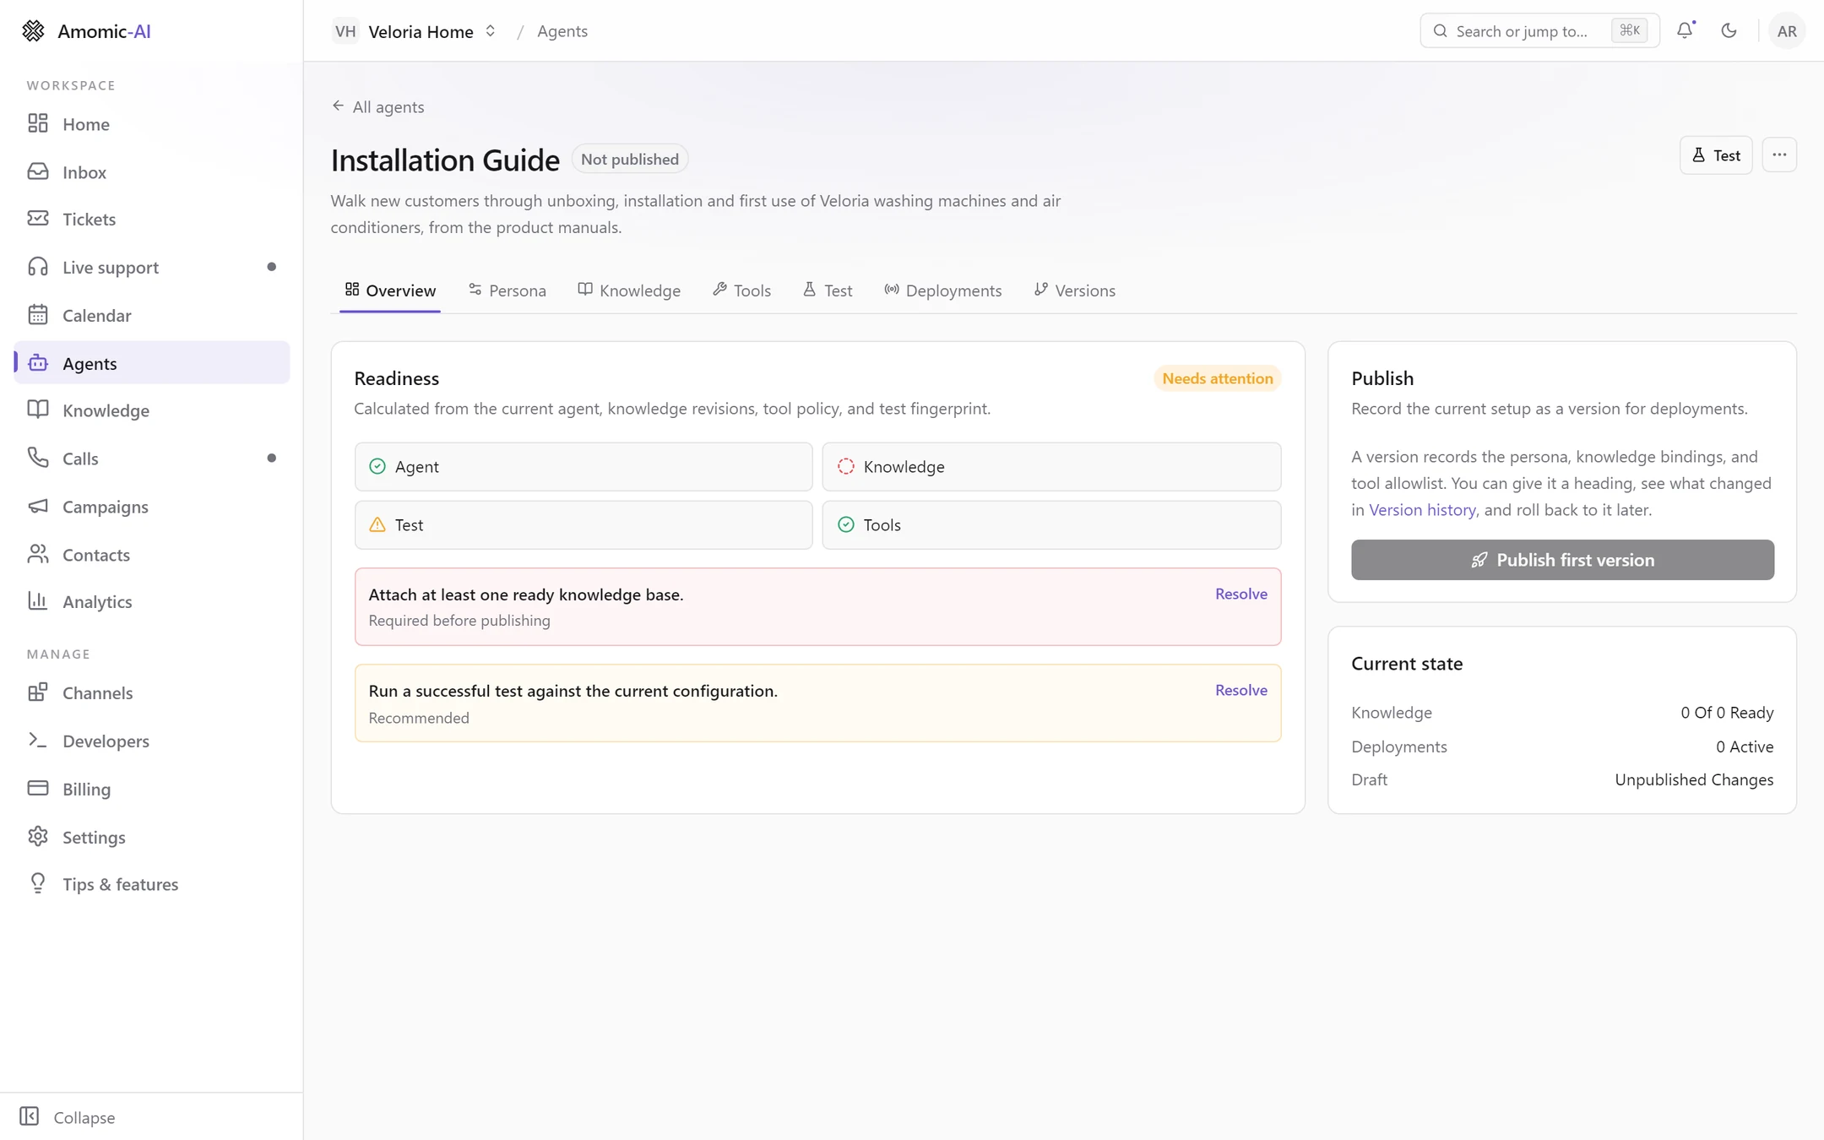Click the Amomic-AI logo icon
This screenshot has width=1824, height=1140.
coord(33,31)
